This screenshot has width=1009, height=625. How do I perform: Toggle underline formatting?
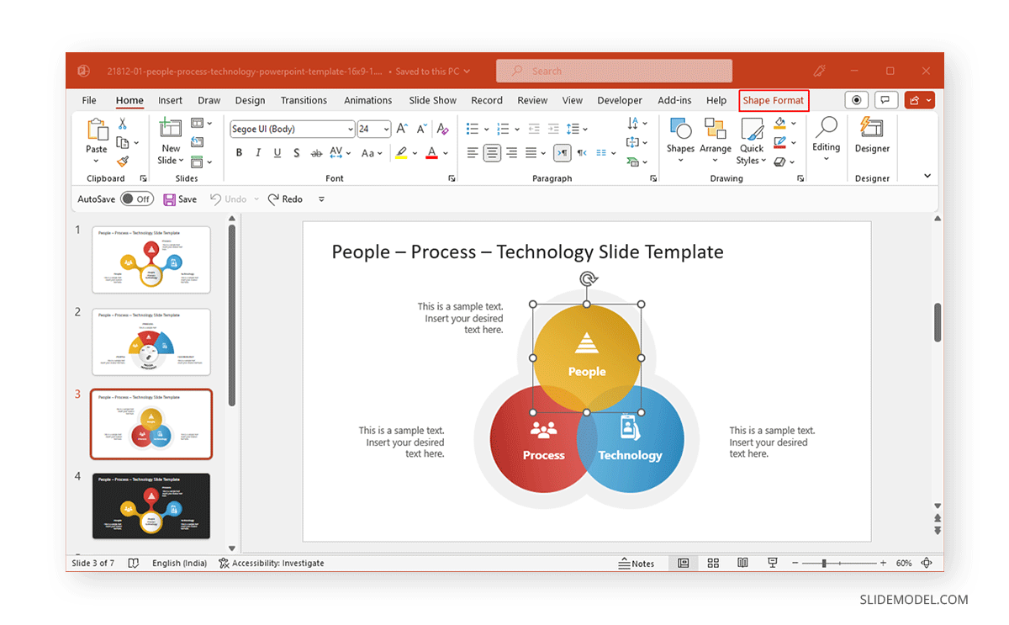click(277, 152)
